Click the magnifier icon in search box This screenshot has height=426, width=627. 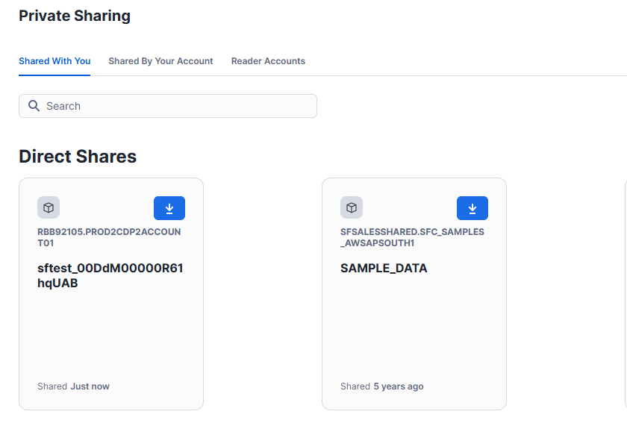coord(34,106)
